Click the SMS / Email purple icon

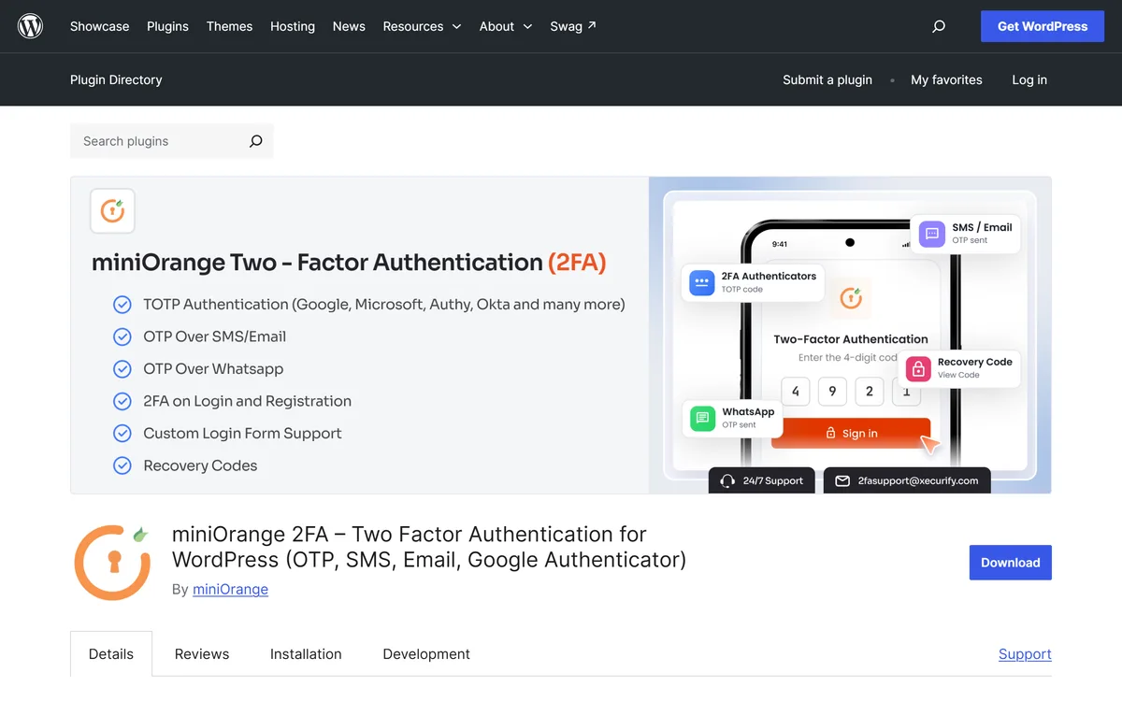click(x=931, y=233)
